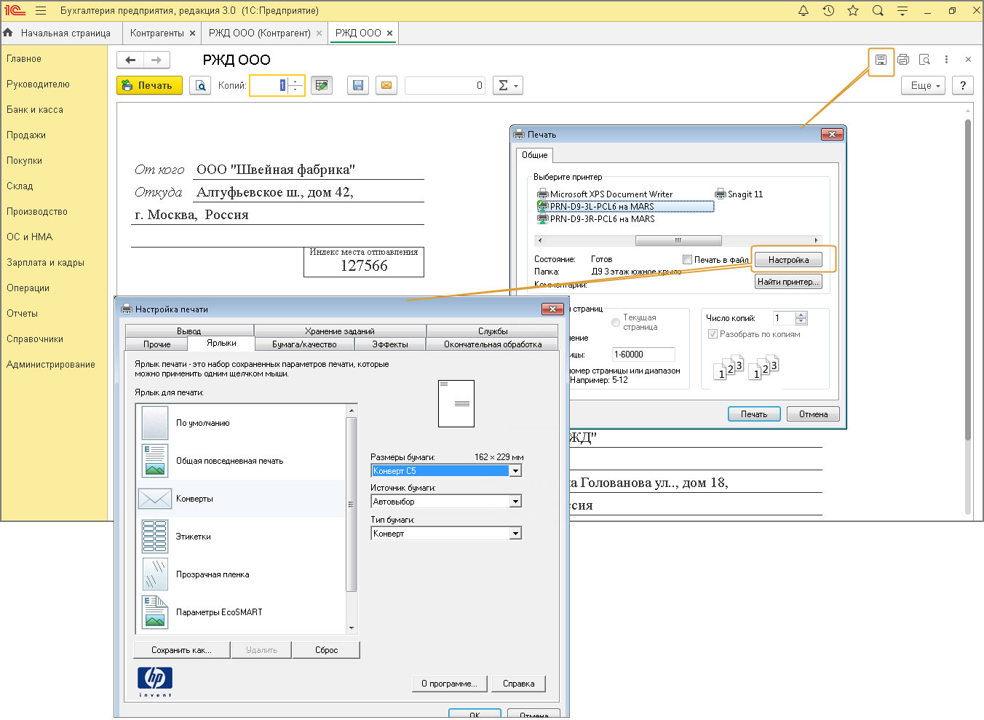Open the Источник бумаги Автовыбор dropdown

point(515,502)
